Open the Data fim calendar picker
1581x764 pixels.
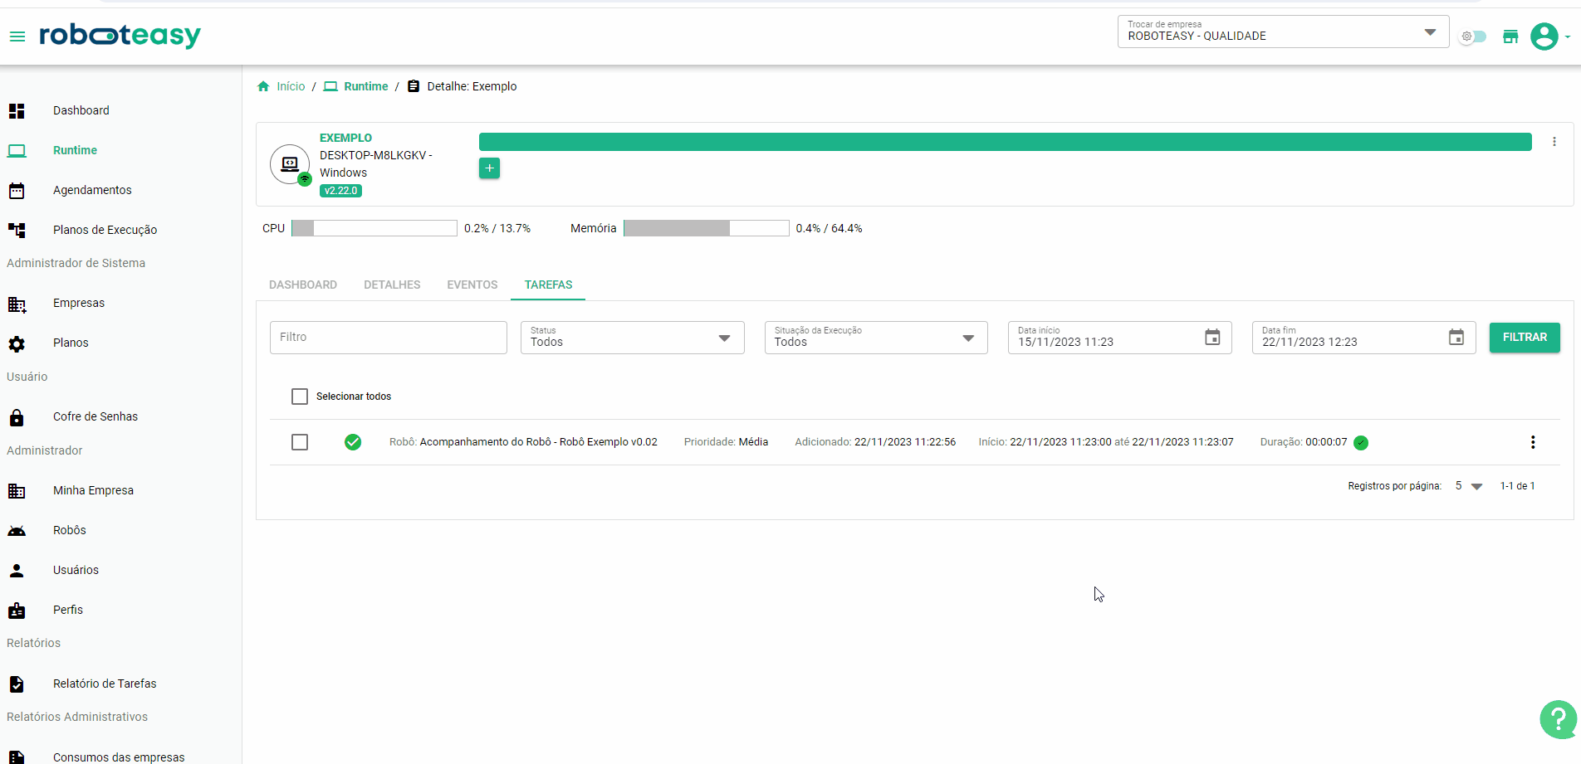pyautogui.click(x=1456, y=338)
